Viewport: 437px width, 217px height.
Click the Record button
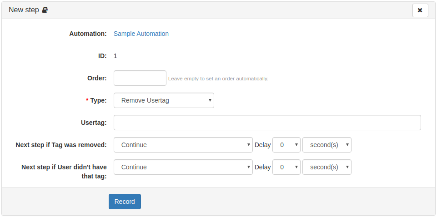pyautogui.click(x=125, y=202)
